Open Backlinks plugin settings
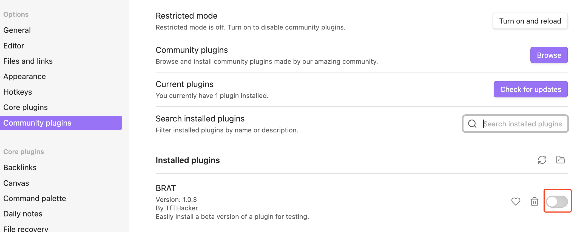 pos(20,167)
